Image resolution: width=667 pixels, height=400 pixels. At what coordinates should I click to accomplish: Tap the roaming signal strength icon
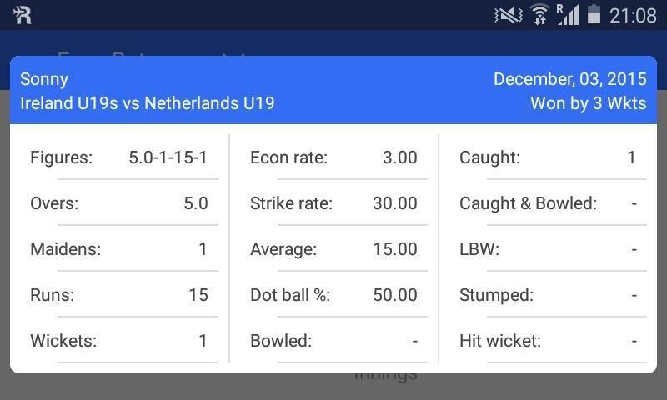568,15
